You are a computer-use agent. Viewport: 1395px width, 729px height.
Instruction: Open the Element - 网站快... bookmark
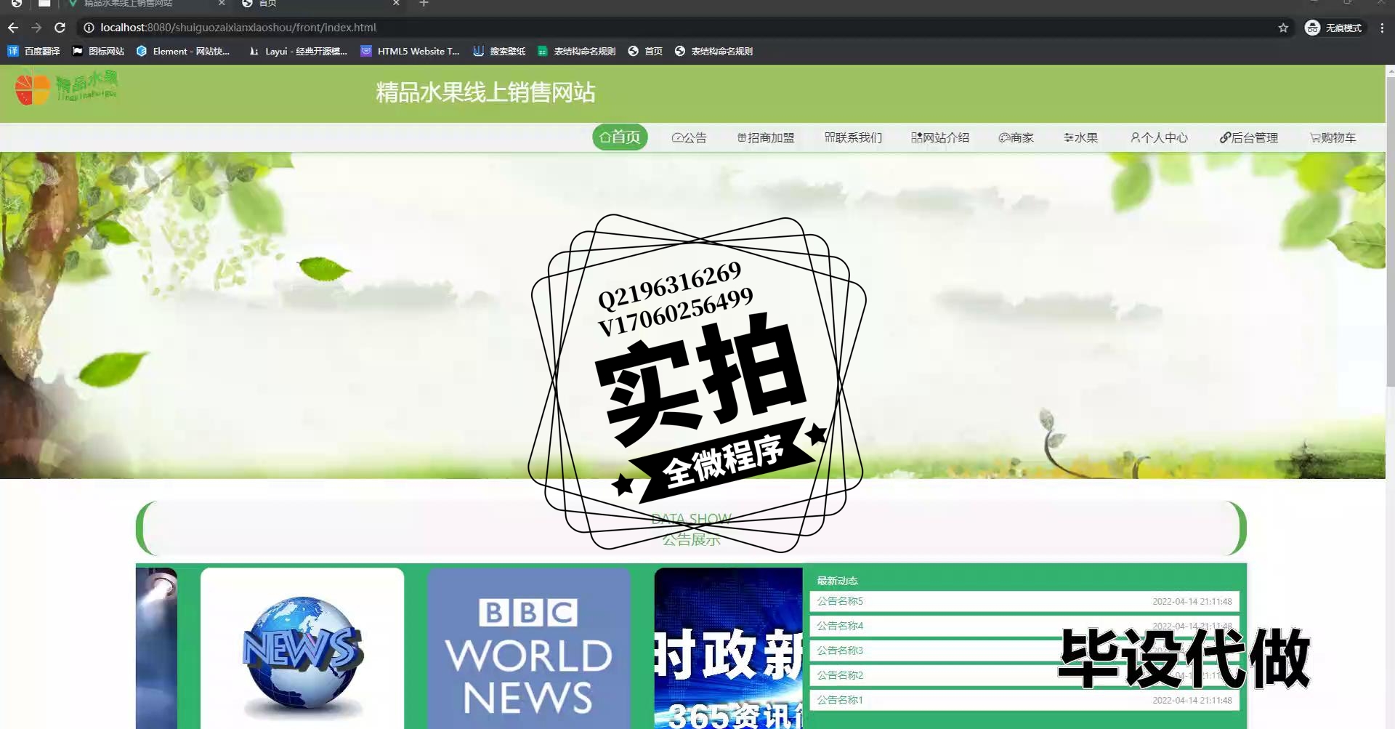point(183,51)
